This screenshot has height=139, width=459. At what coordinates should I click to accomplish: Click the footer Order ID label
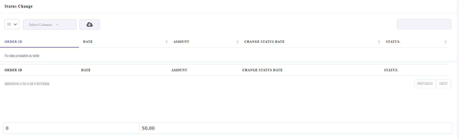pos(13,70)
